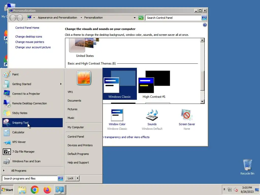Launch Connect to a Projector
The height and width of the screenshot is (195, 260).
click(x=32, y=94)
